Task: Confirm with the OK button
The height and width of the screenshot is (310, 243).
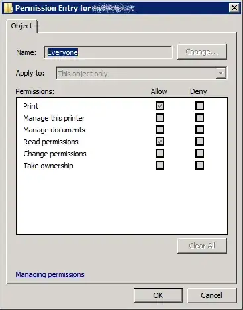Action: click(x=158, y=295)
